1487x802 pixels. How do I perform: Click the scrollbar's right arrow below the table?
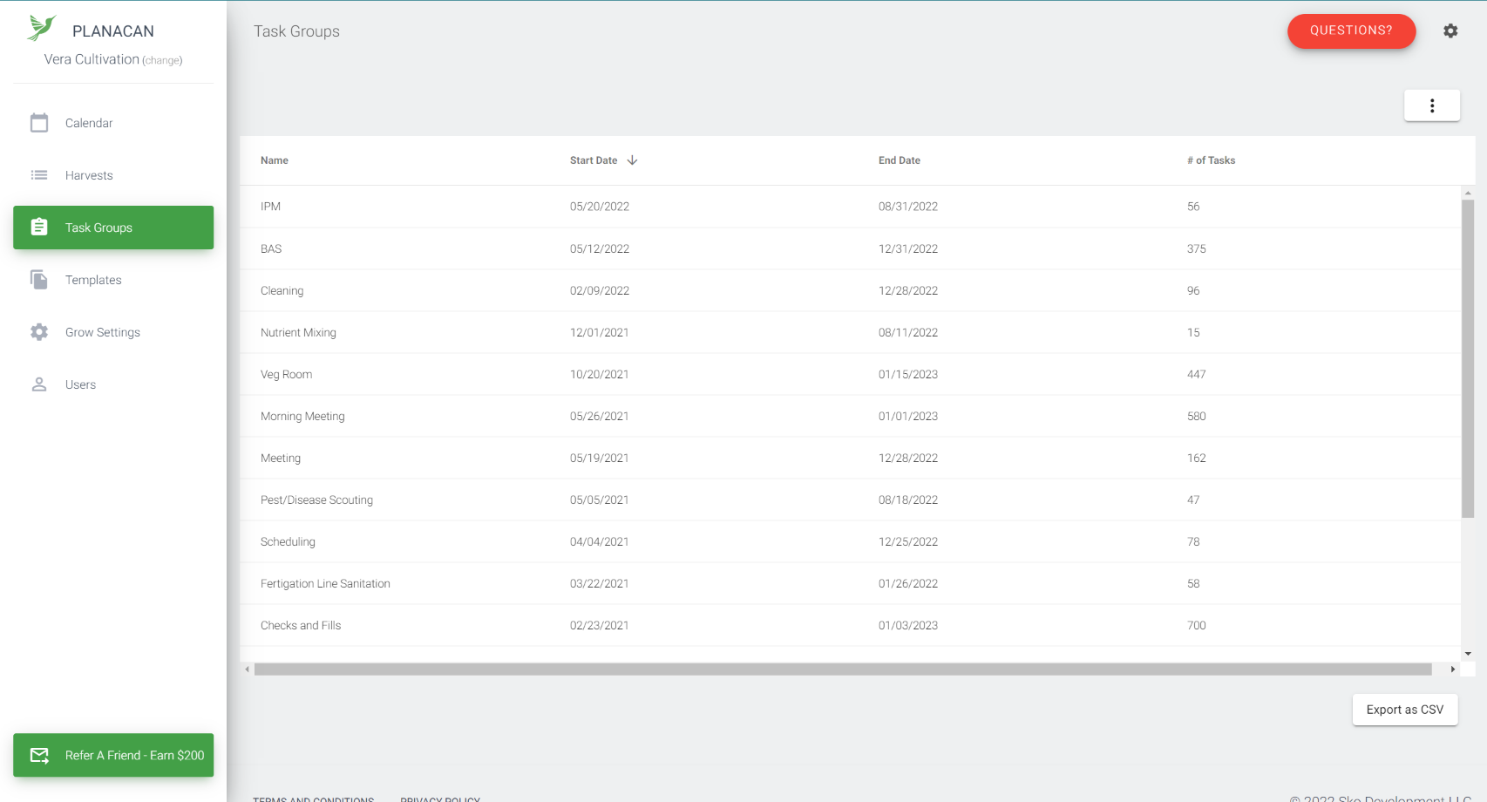click(1452, 669)
